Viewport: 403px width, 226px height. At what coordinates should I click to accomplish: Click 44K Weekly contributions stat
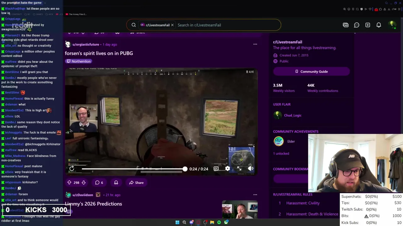pos(323,88)
